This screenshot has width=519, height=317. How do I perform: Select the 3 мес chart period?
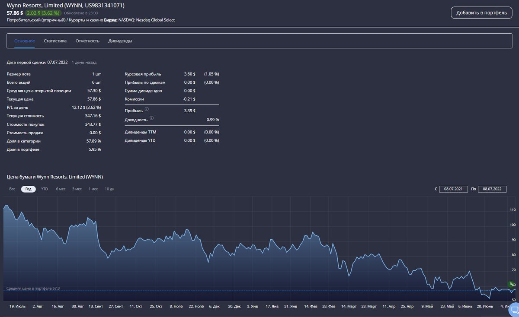pyautogui.click(x=77, y=189)
